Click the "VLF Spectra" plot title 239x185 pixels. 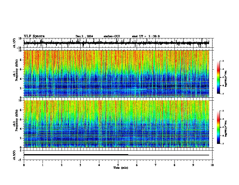click(34, 36)
